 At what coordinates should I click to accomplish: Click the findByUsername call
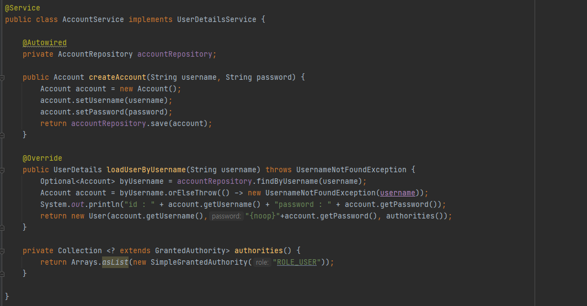pos(287,181)
